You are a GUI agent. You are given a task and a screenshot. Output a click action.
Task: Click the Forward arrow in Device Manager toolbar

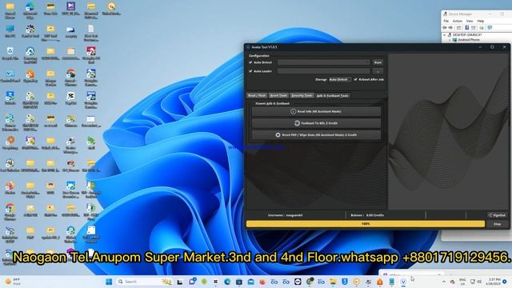point(451,28)
